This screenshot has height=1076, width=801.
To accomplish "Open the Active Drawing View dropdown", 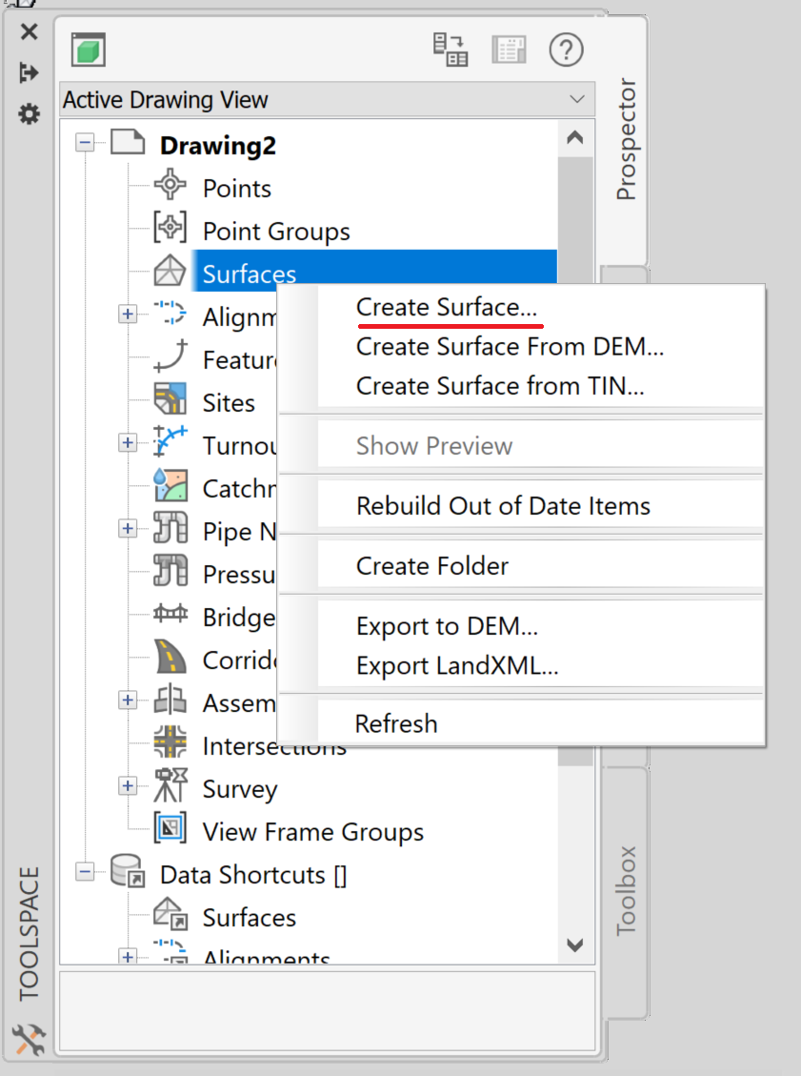I will pyautogui.click(x=575, y=99).
